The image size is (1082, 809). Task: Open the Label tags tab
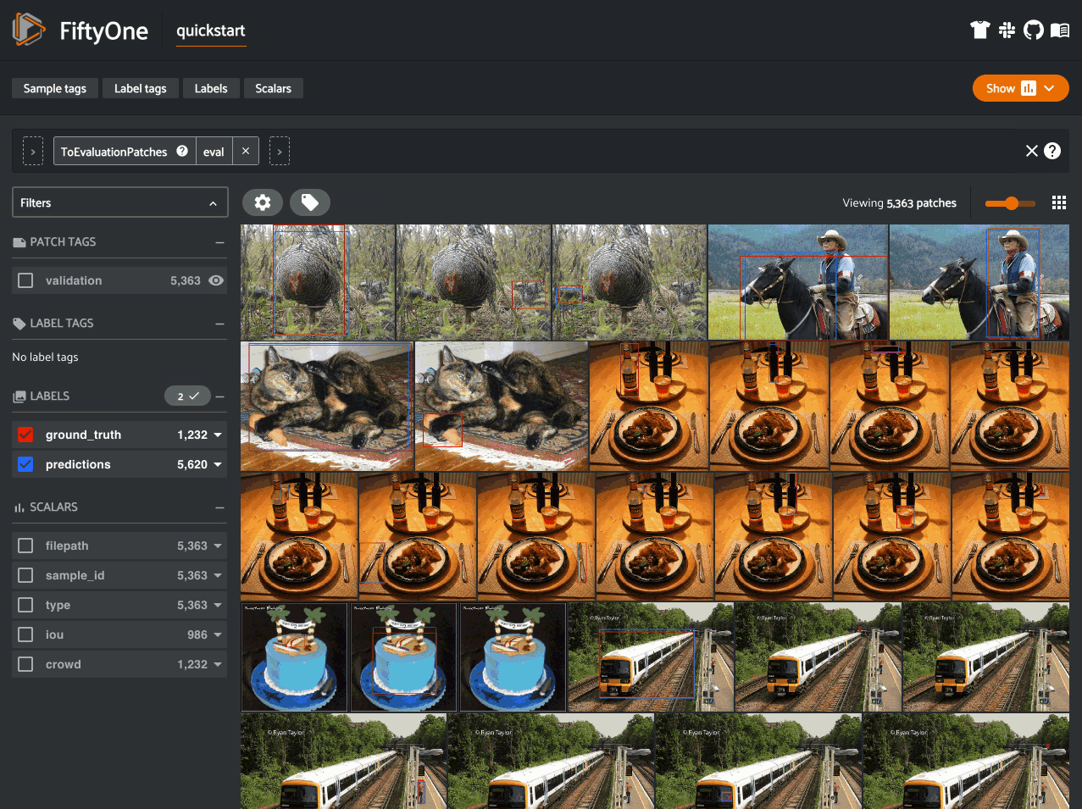141,88
